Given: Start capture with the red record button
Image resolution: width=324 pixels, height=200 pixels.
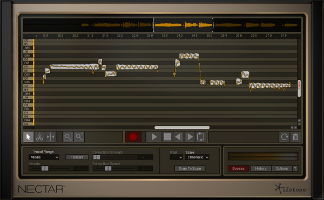Looking at the screenshot, I should pos(133,137).
